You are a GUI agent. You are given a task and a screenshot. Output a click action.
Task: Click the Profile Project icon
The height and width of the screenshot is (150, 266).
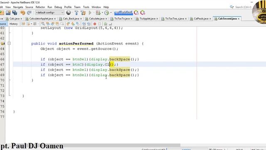107,12
